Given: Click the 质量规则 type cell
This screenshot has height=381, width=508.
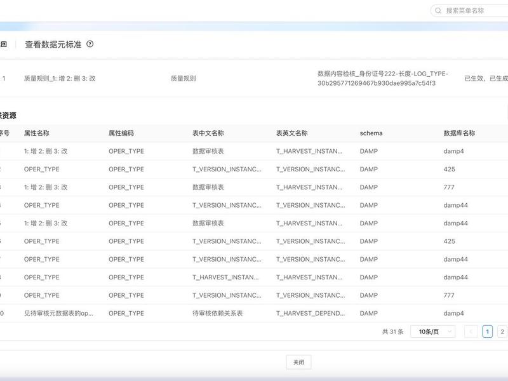Looking at the screenshot, I should 184,78.
